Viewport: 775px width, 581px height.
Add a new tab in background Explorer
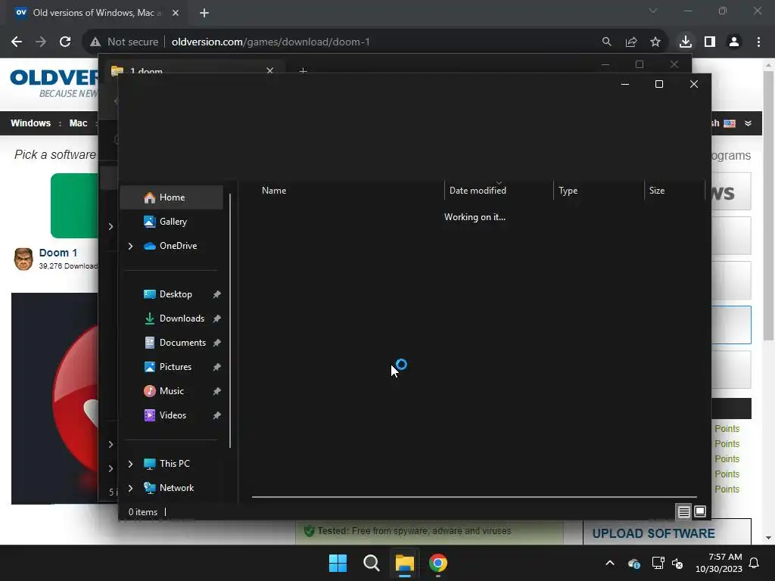[x=303, y=71]
